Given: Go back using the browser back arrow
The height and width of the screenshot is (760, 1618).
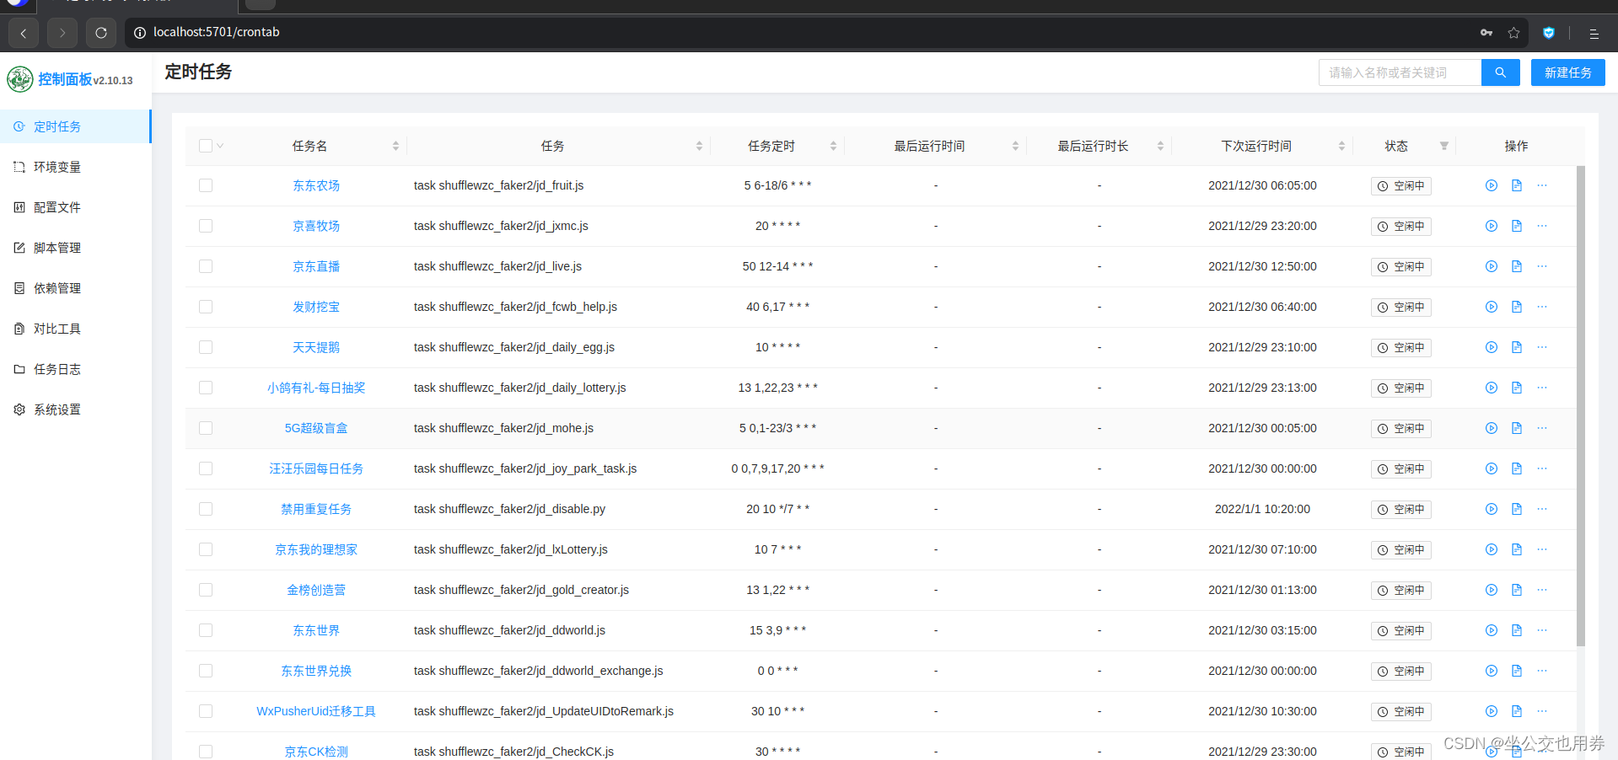Looking at the screenshot, I should click(24, 33).
